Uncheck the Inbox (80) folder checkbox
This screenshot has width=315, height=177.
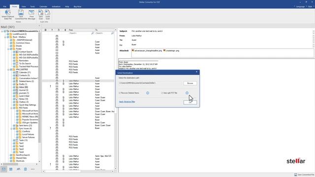[14, 87]
